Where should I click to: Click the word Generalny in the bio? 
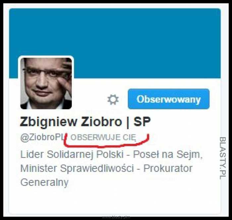coord(44,183)
